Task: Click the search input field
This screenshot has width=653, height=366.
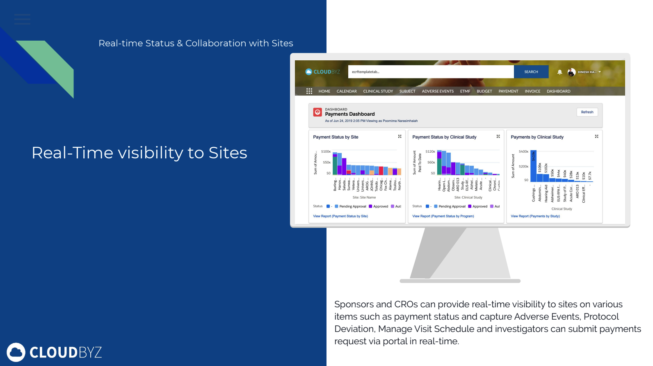Action: tap(431, 72)
